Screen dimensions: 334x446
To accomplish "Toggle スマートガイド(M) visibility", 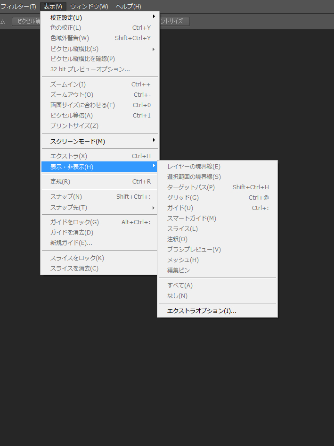I will point(217,219).
